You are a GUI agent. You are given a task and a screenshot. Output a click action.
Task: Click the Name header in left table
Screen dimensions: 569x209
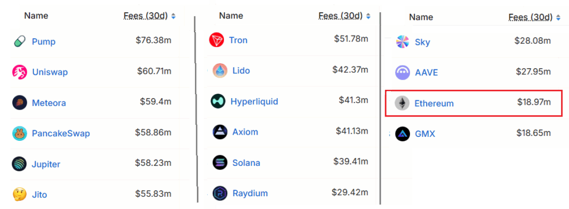pyautogui.click(x=36, y=16)
